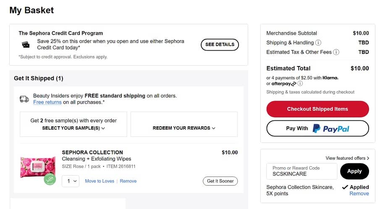The height and width of the screenshot is (209, 380).
Task: Remove the applied SCSKINCARE promo
Action: (359, 194)
